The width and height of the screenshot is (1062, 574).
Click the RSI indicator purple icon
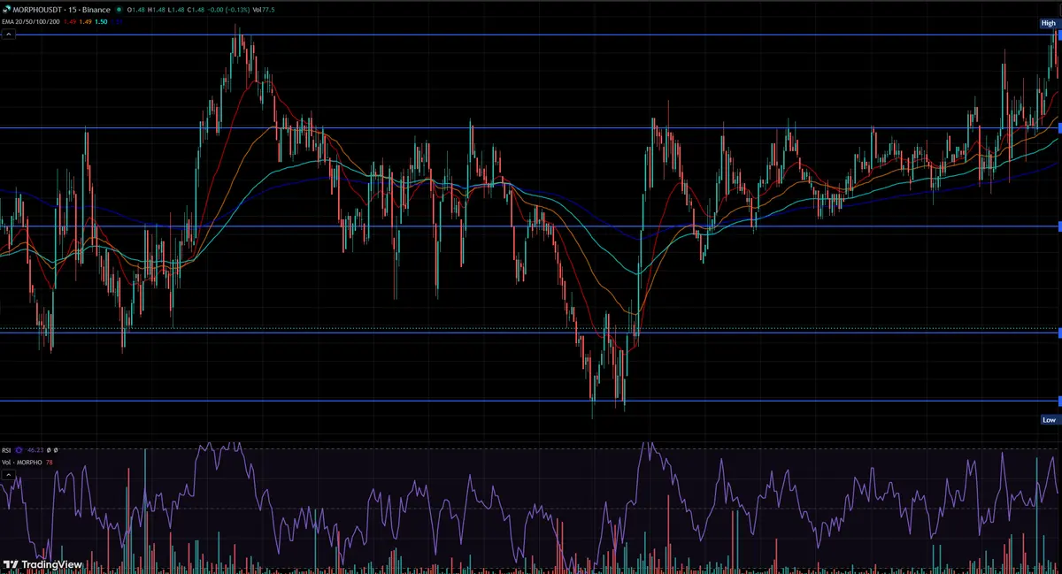(19, 450)
